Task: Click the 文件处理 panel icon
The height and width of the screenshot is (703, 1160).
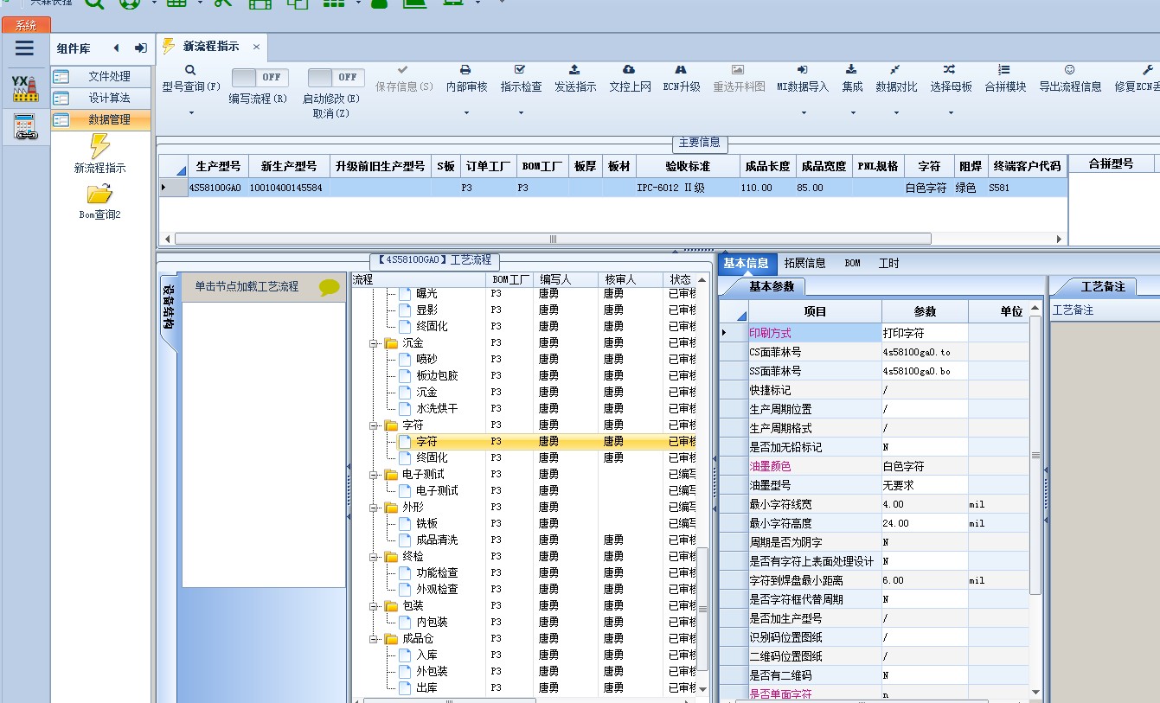Action: [x=61, y=77]
